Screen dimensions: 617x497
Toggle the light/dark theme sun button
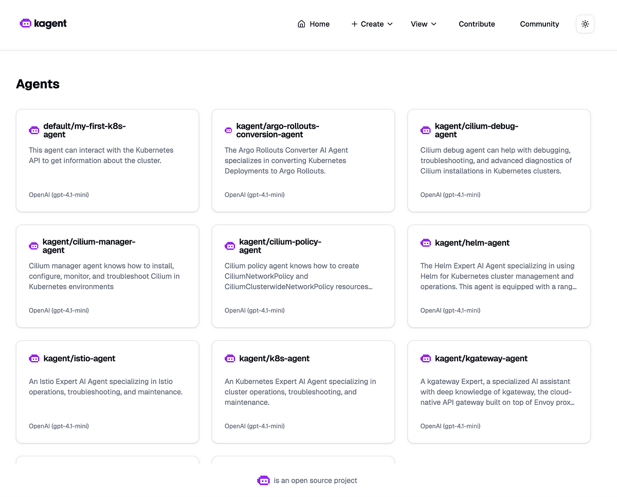pos(585,24)
